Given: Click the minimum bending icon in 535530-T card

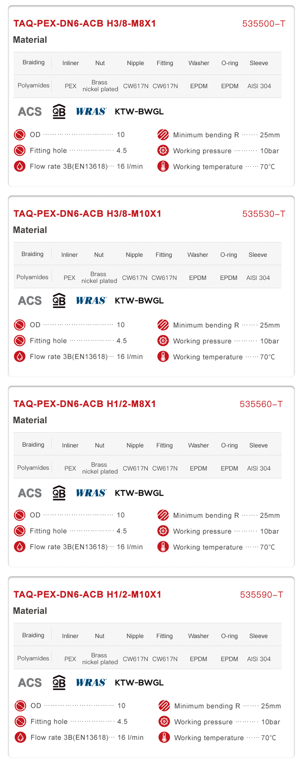Looking at the screenshot, I should (163, 325).
